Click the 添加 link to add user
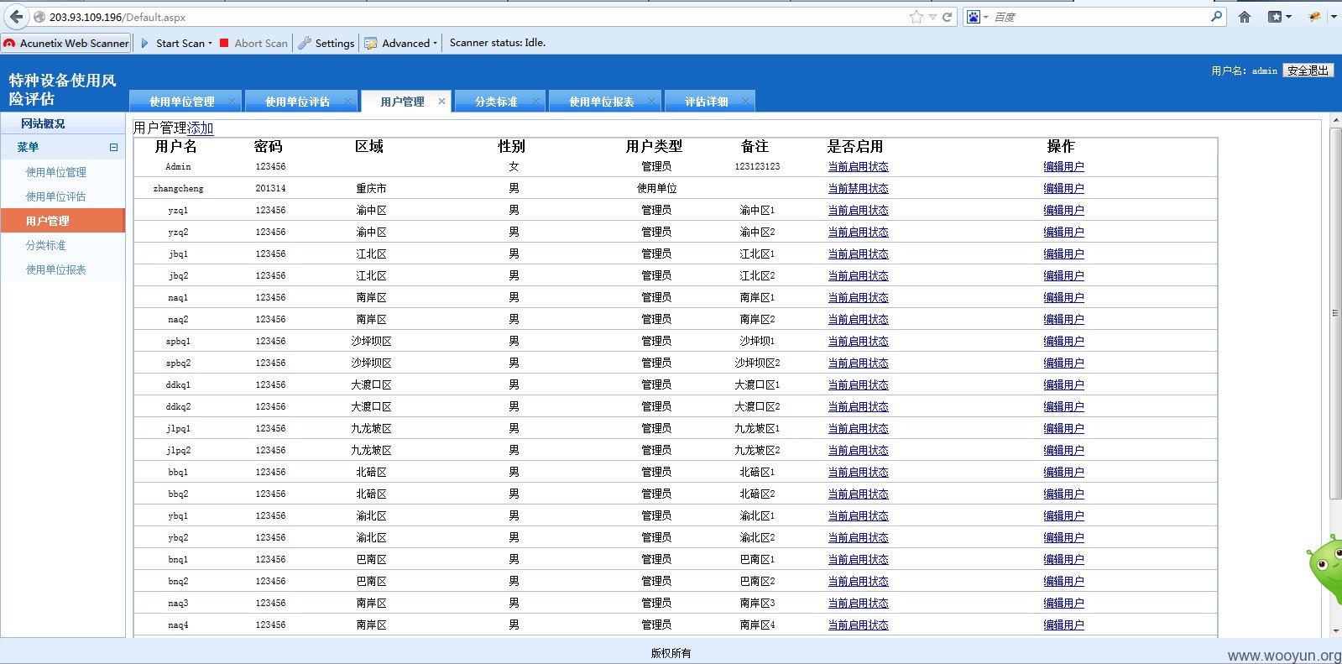Viewport: 1342px width, 664px height. pyautogui.click(x=201, y=128)
